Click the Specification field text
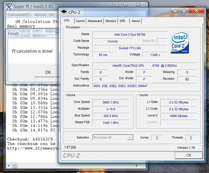 pos(145,66)
